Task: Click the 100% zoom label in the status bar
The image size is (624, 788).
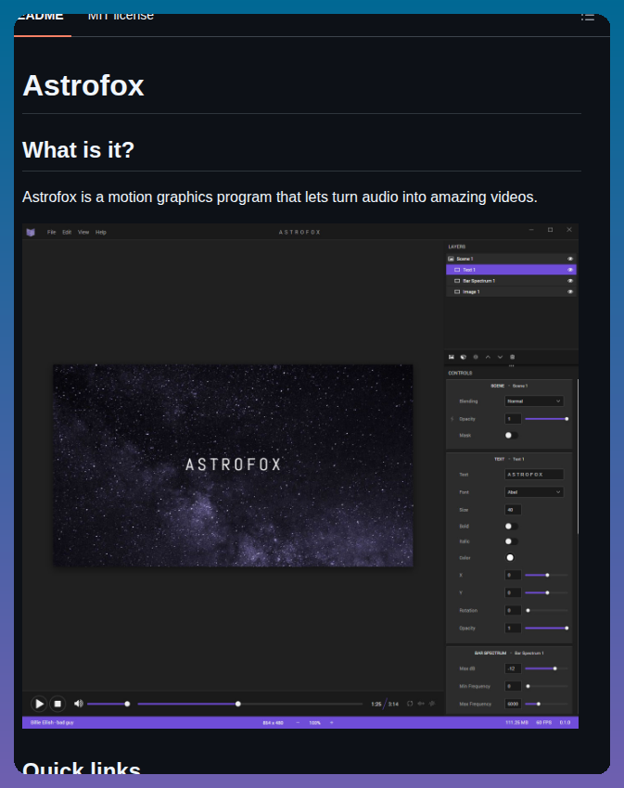Action: tap(314, 723)
